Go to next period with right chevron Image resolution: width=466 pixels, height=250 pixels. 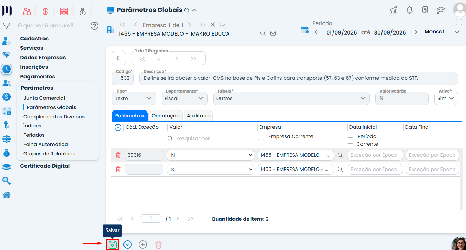click(416, 32)
